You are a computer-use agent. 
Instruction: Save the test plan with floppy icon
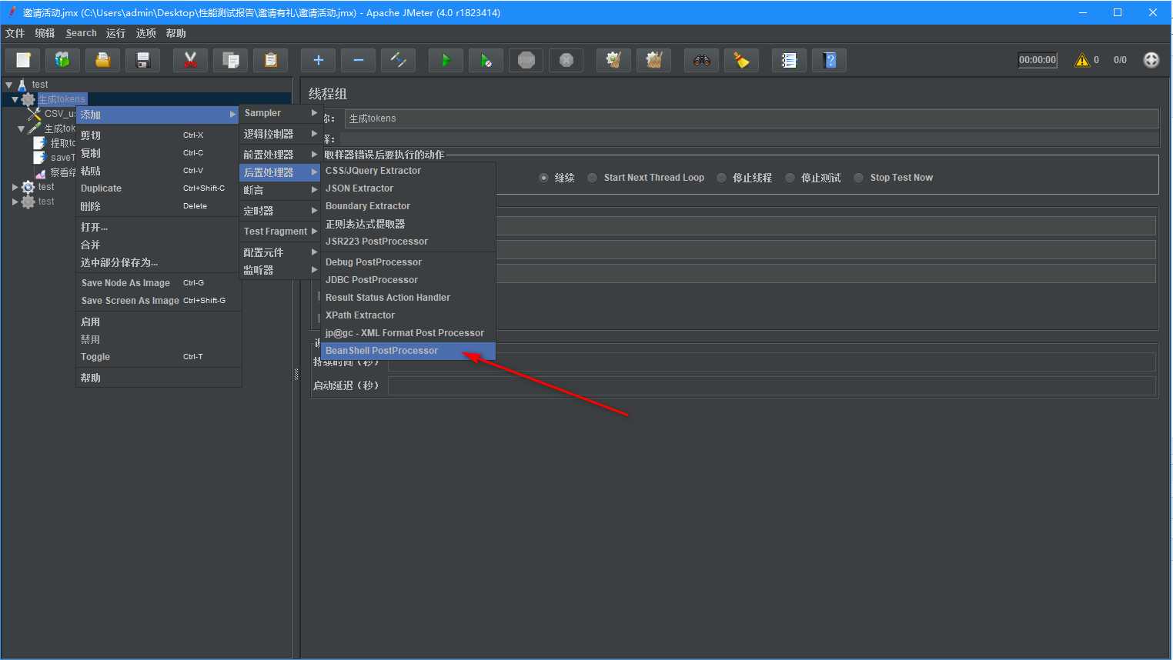(142, 60)
